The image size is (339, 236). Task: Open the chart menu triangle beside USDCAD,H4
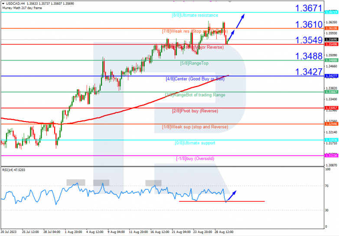pos(3,3)
